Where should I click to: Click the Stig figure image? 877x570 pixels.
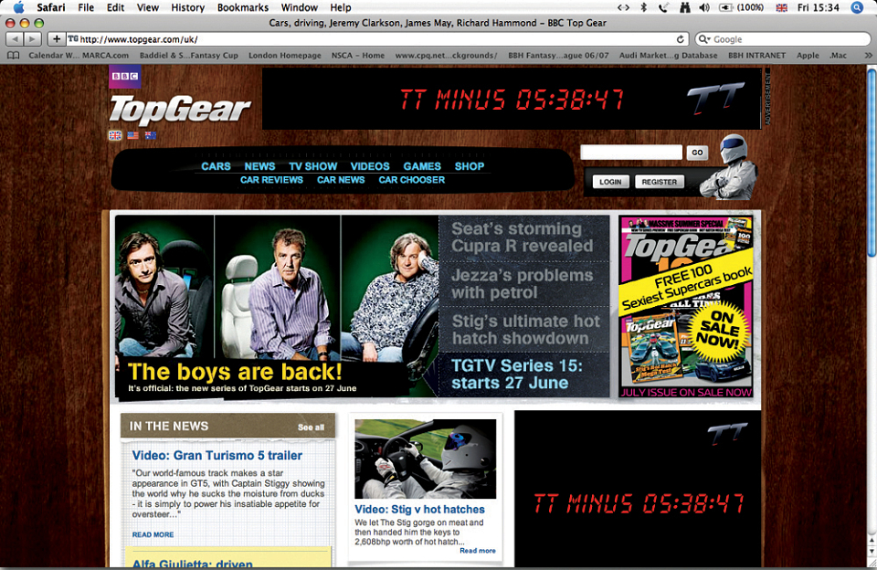coord(729,166)
